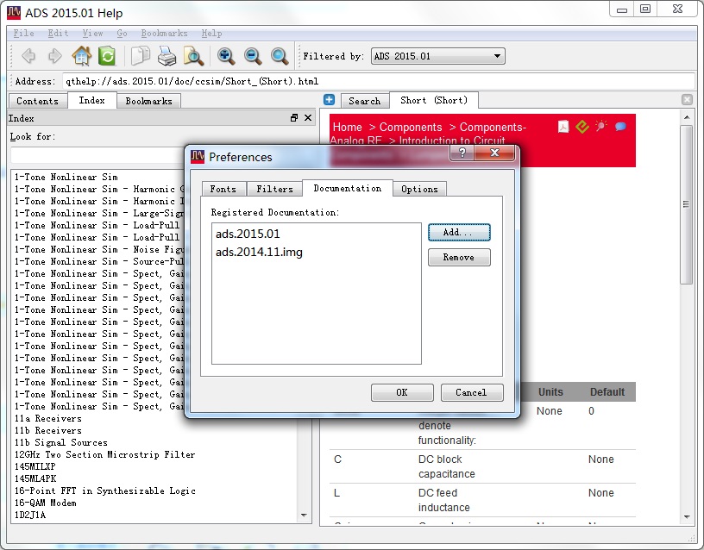704x550 pixels.
Task: Select 16-Point FFT in Synthesizable Logic
Action: 105,491
